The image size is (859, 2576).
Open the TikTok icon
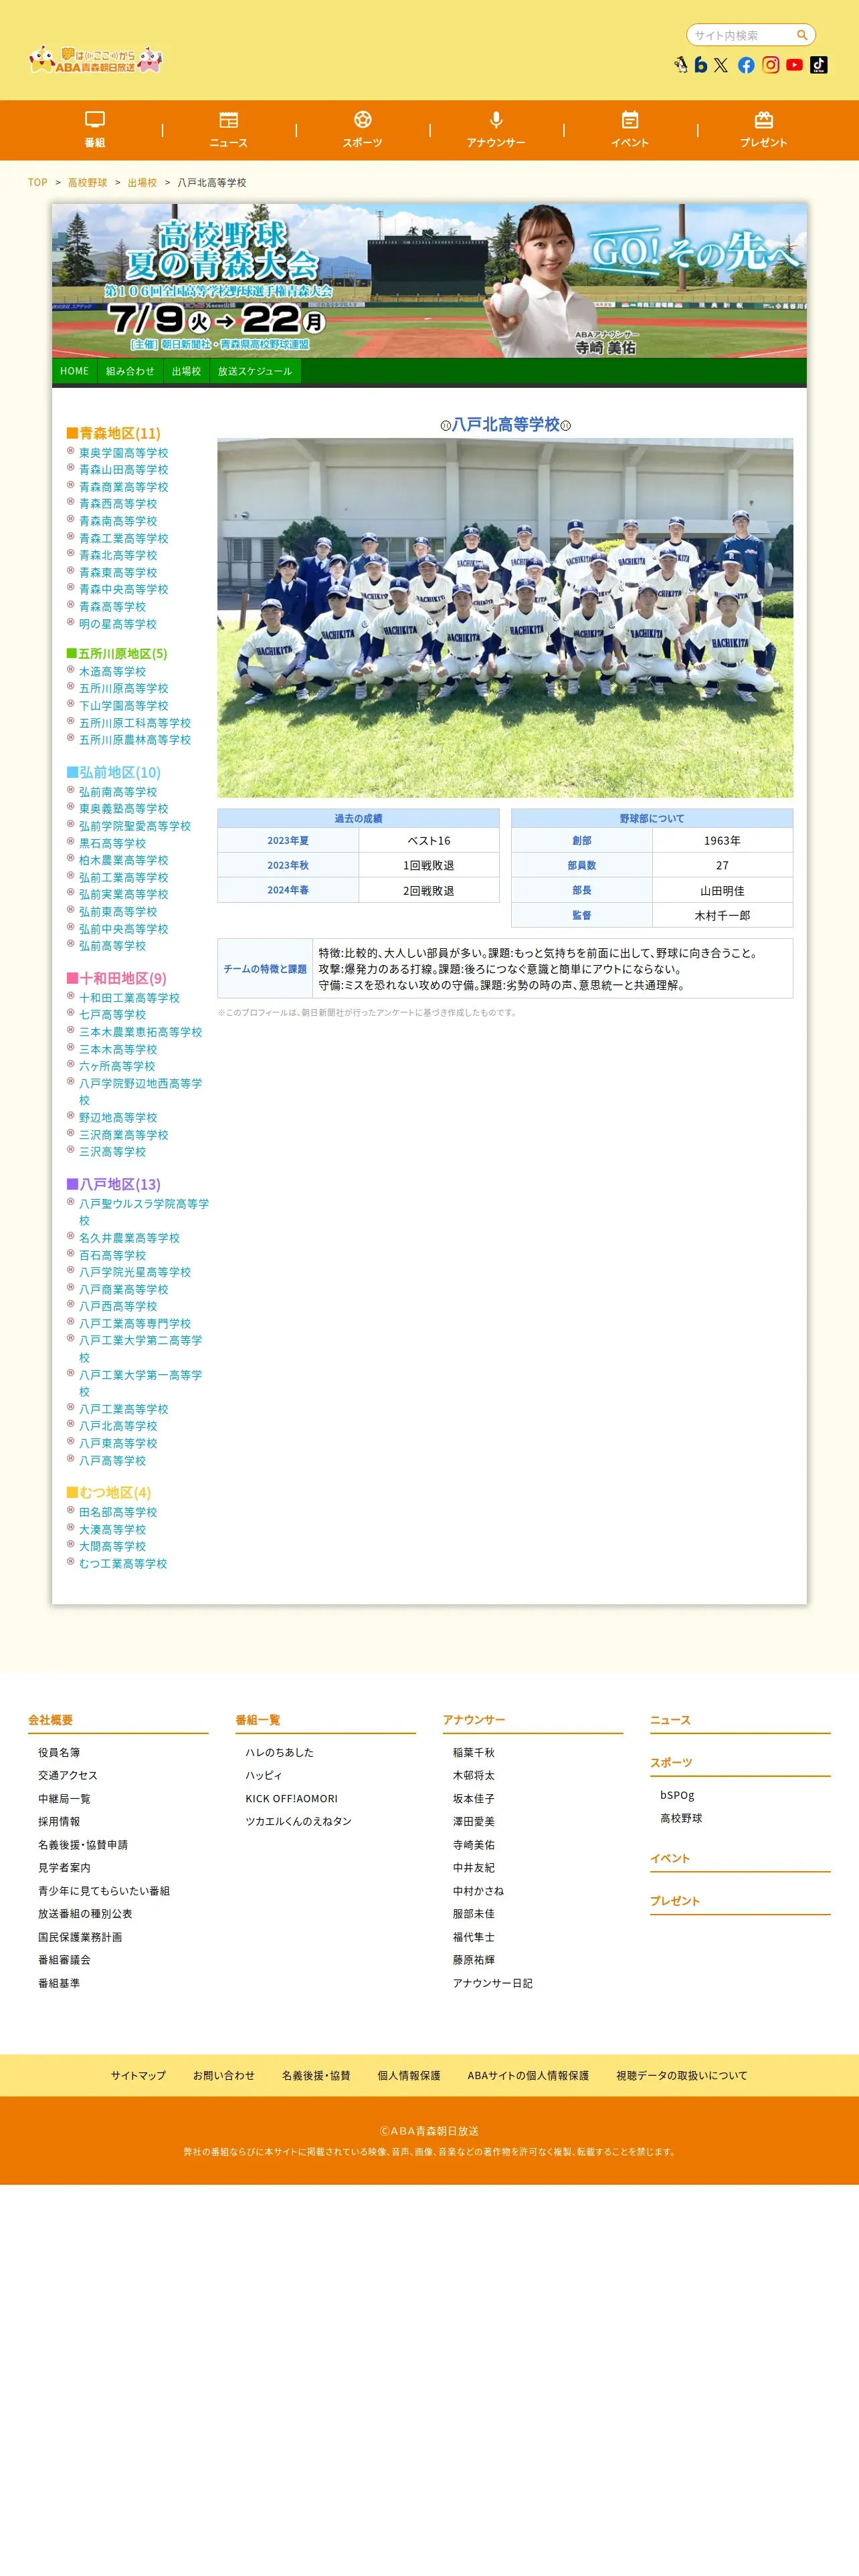pyautogui.click(x=818, y=65)
